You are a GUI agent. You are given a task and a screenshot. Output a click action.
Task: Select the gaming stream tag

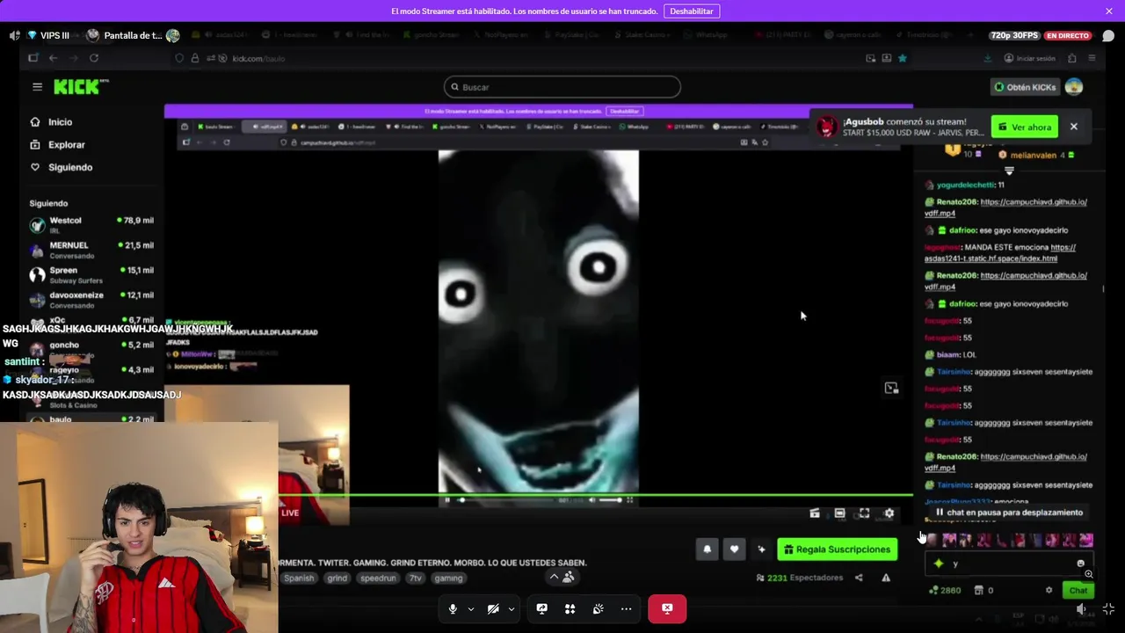pos(448,578)
